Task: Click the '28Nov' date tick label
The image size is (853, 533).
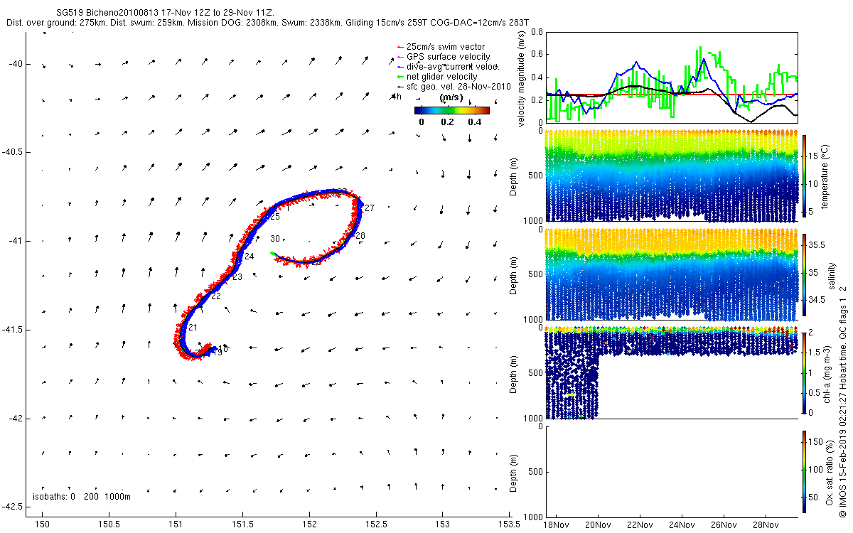Action: 766,524
